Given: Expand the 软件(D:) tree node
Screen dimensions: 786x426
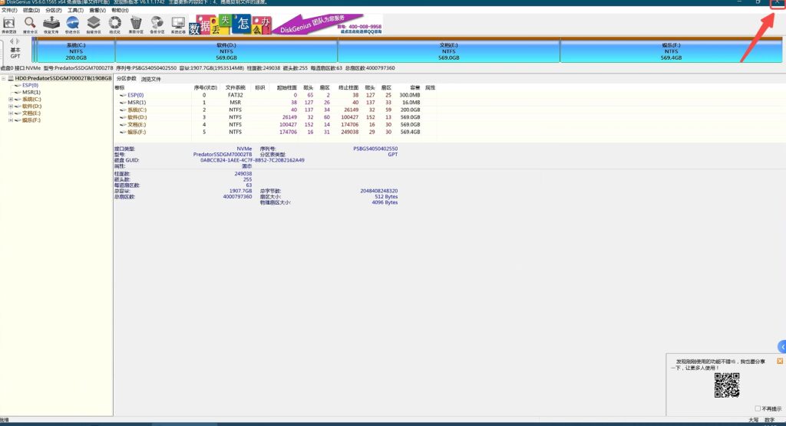Looking at the screenshot, I should point(11,106).
